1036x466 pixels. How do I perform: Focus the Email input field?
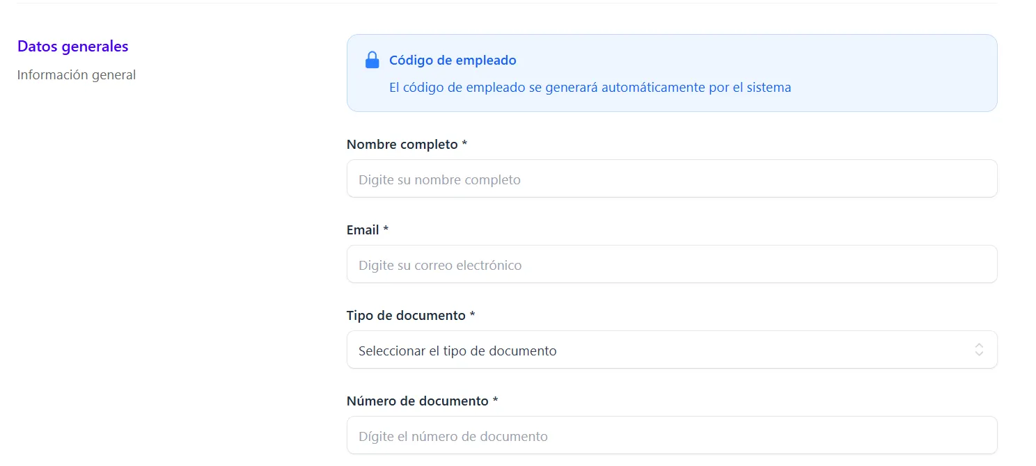pos(672,264)
